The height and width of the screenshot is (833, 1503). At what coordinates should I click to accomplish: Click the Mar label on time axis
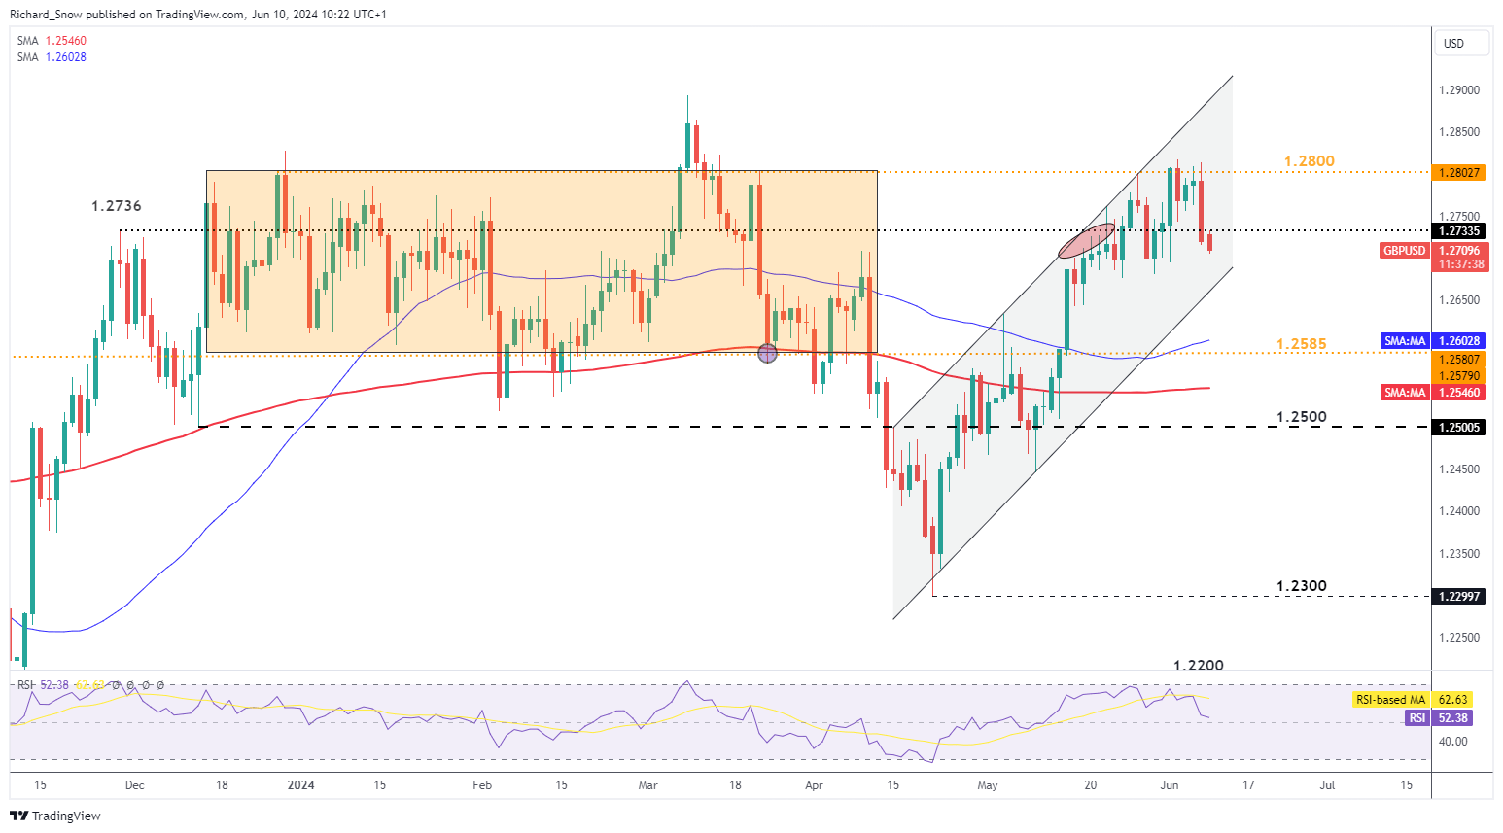click(648, 785)
